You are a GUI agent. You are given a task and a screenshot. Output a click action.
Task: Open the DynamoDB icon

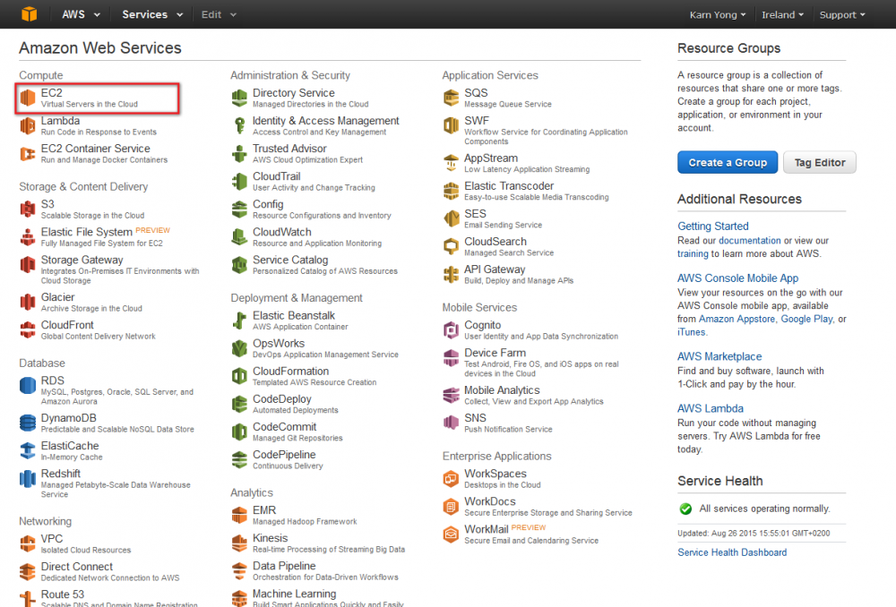click(28, 423)
